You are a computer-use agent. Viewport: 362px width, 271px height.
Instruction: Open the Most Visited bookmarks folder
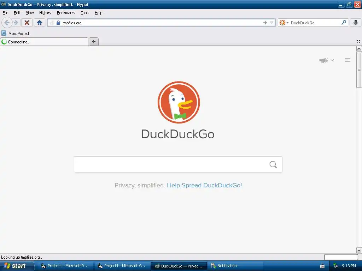point(16,34)
